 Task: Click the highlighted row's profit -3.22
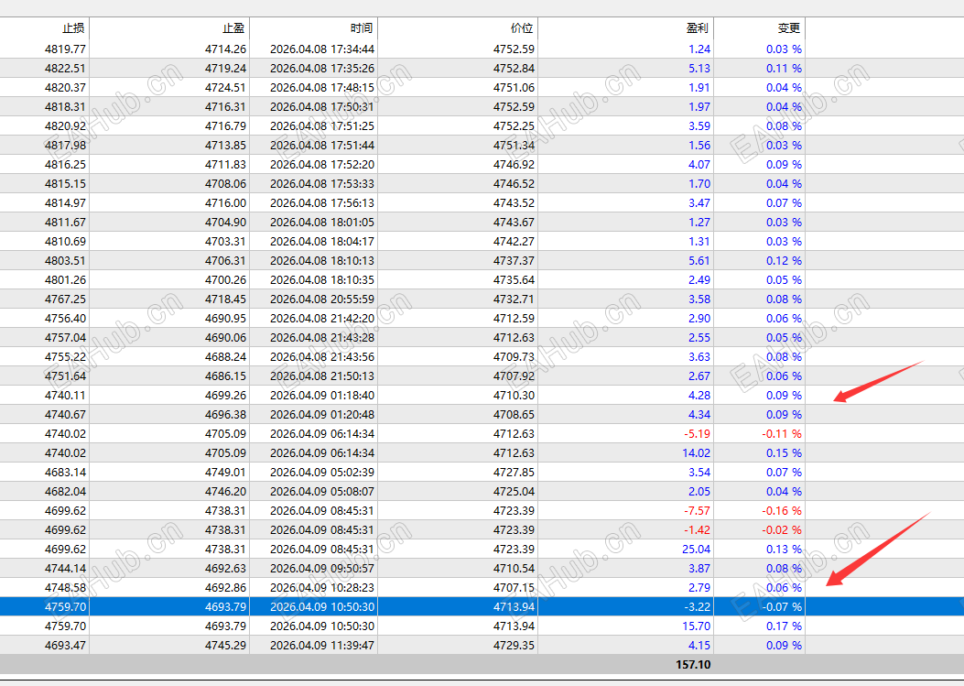point(697,606)
